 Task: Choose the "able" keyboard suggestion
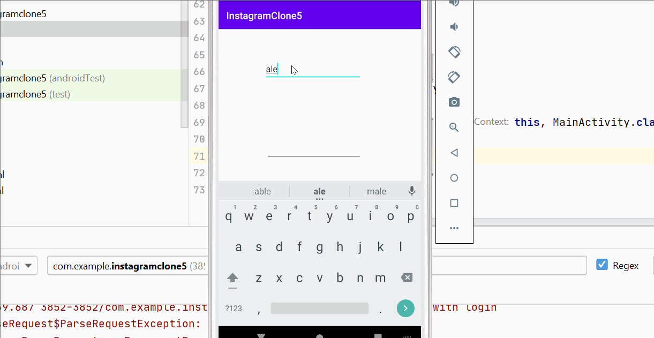(262, 191)
